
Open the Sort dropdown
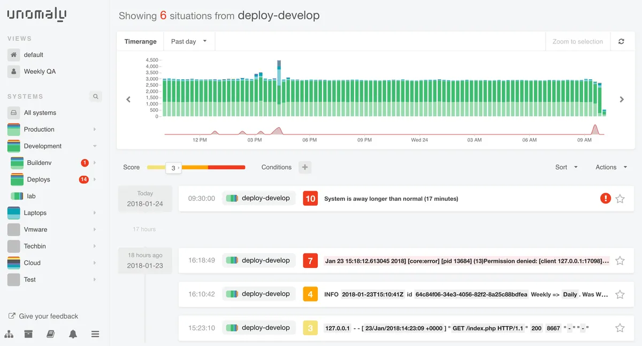(x=567, y=167)
